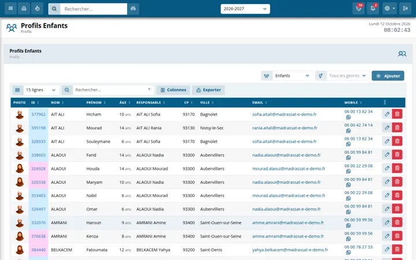Screen dimensions: 416x260
Task: Click the hand pointer icon in top bar
Action: click(37, 9)
